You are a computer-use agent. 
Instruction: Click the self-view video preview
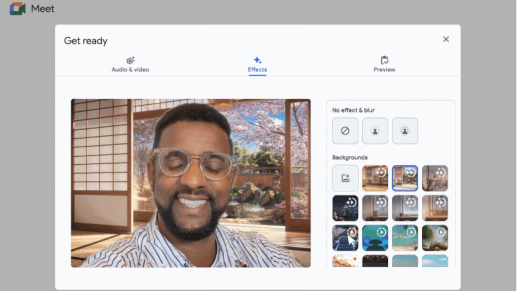tap(191, 183)
